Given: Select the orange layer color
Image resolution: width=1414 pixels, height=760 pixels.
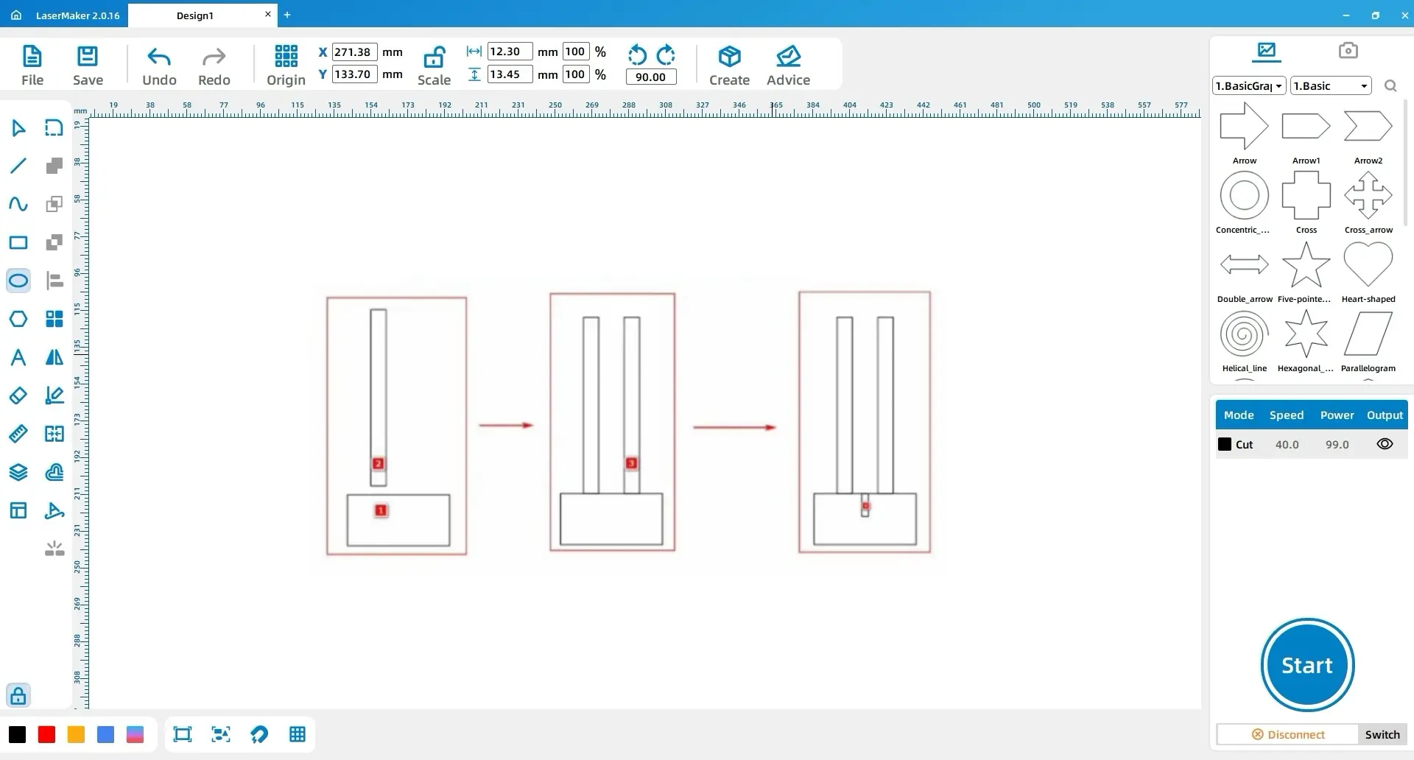Looking at the screenshot, I should pos(76,734).
